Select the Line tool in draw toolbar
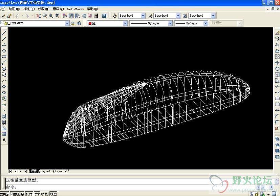280x196 pixels. [4, 32]
